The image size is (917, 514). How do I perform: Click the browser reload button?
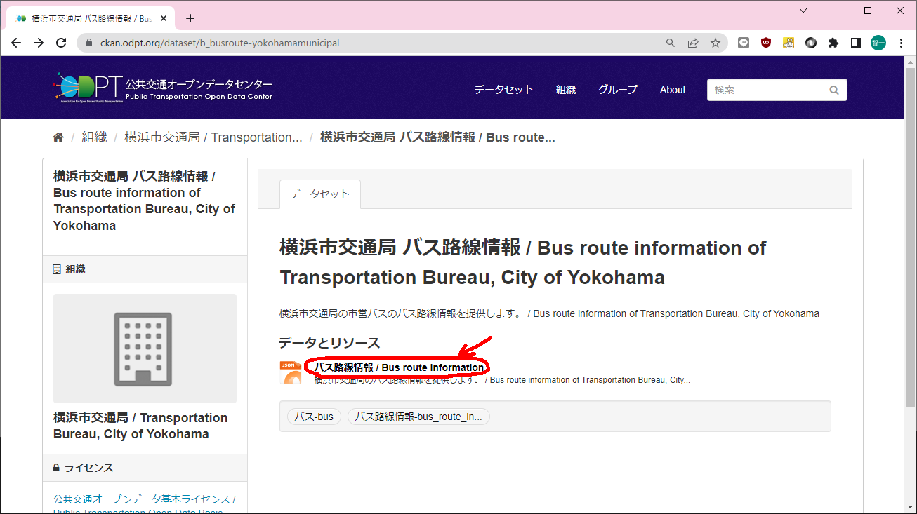61,43
